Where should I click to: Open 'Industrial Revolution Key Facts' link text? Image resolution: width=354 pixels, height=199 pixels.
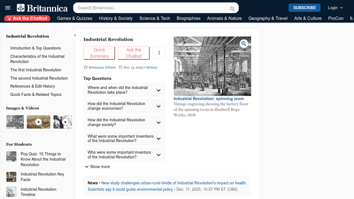point(42,177)
